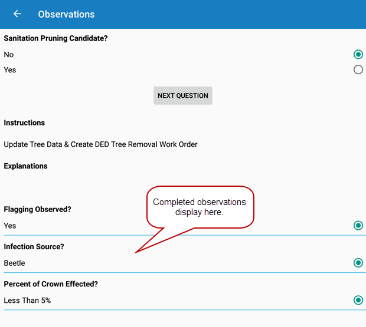Click the "Beetle" answer text
The width and height of the screenshot is (366, 327).
pyautogui.click(x=14, y=263)
